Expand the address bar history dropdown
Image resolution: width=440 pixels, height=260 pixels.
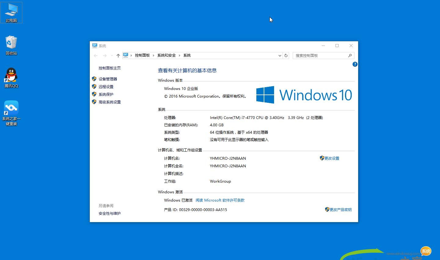pos(280,55)
